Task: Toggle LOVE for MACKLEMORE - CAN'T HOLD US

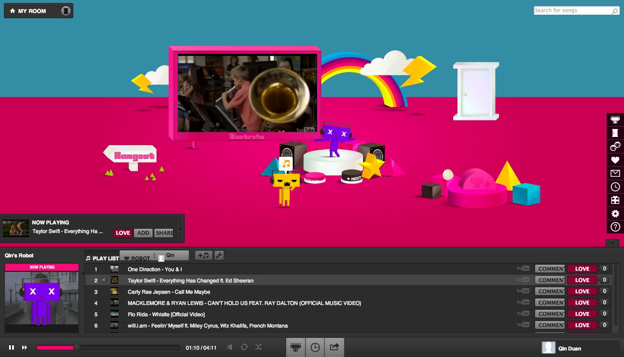Action: pyautogui.click(x=582, y=302)
